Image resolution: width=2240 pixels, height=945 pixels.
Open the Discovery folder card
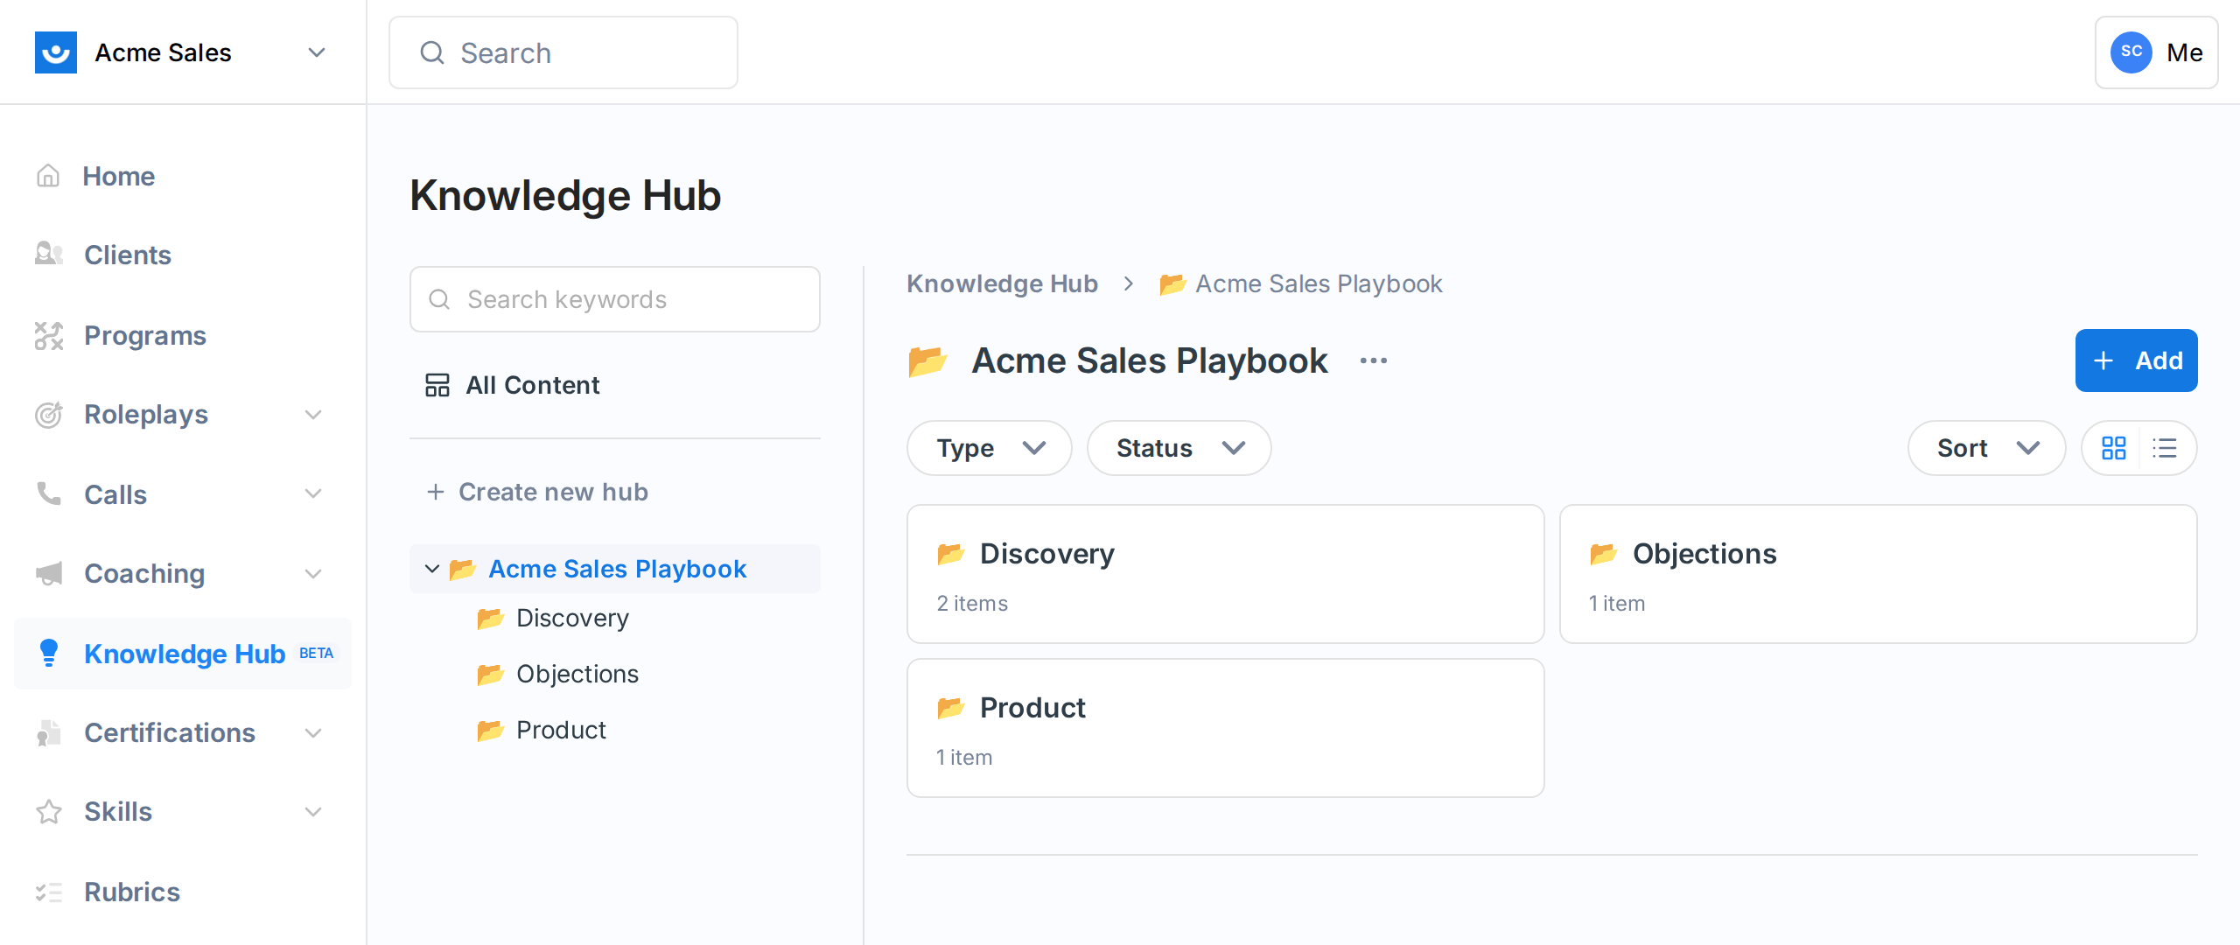[x=1225, y=574]
